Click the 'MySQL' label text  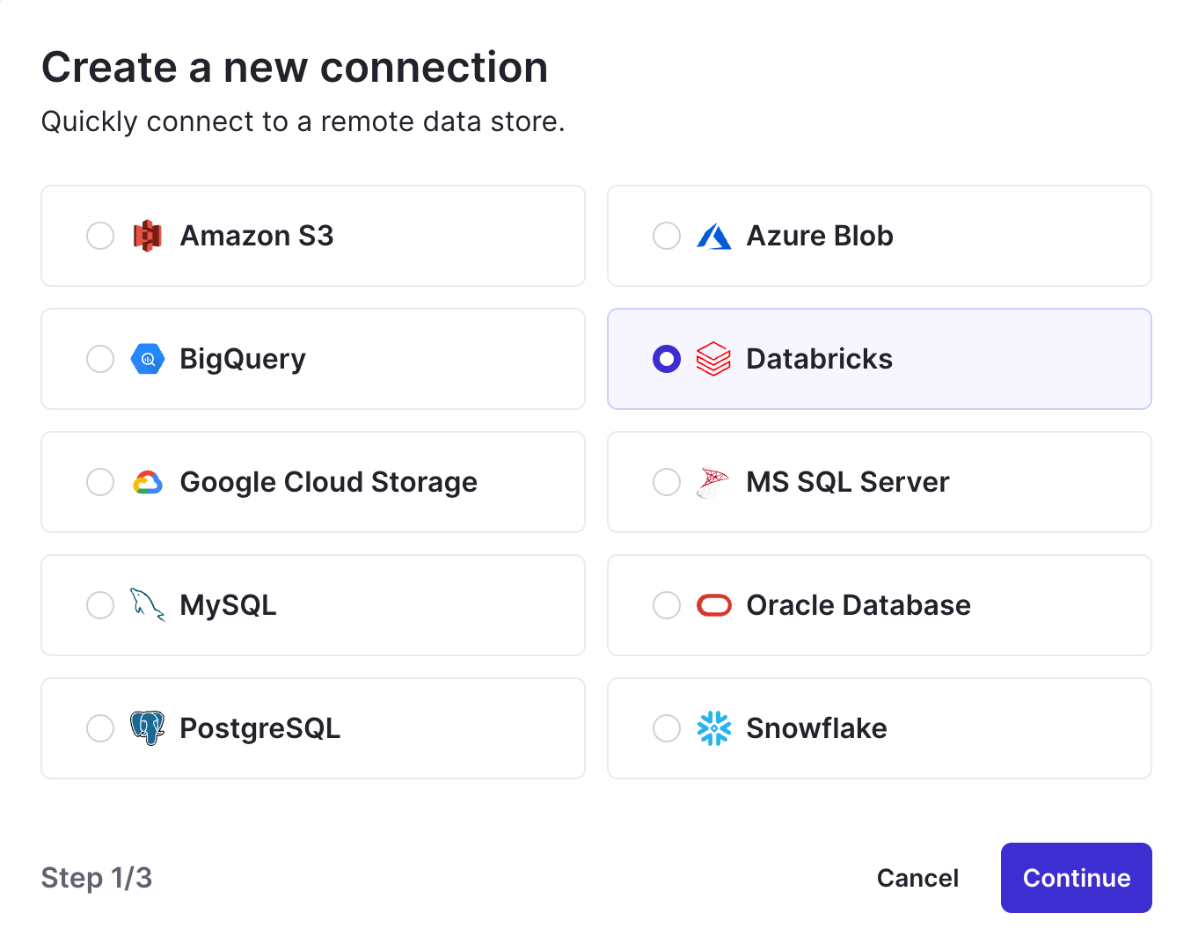tap(229, 606)
